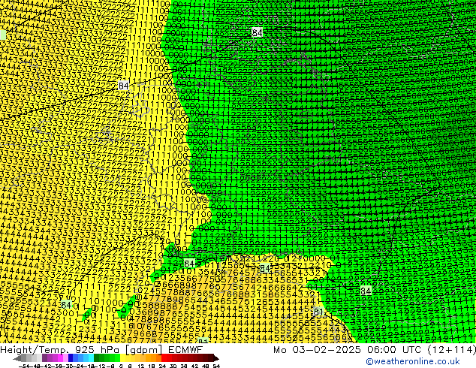This screenshot has height=368, width=476.
Task: Click the cyan swatch in the legend
Action: (x=91, y=358)
